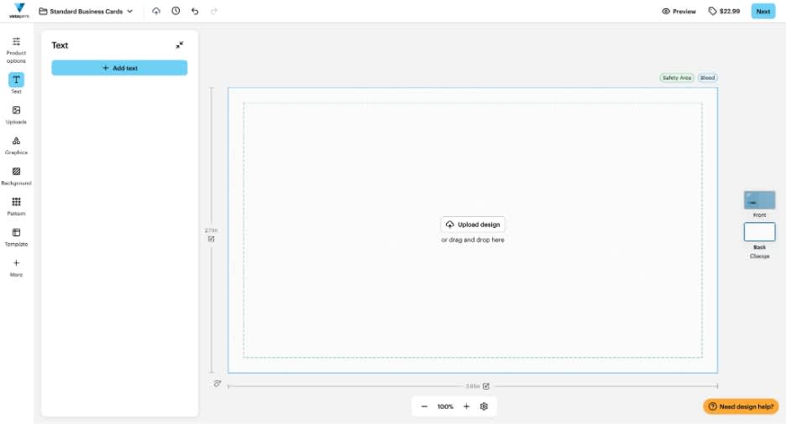
Task: Click the Change link under Back
Action: coord(759,256)
